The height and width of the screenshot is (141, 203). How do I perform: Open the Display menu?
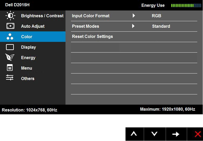(33, 47)
